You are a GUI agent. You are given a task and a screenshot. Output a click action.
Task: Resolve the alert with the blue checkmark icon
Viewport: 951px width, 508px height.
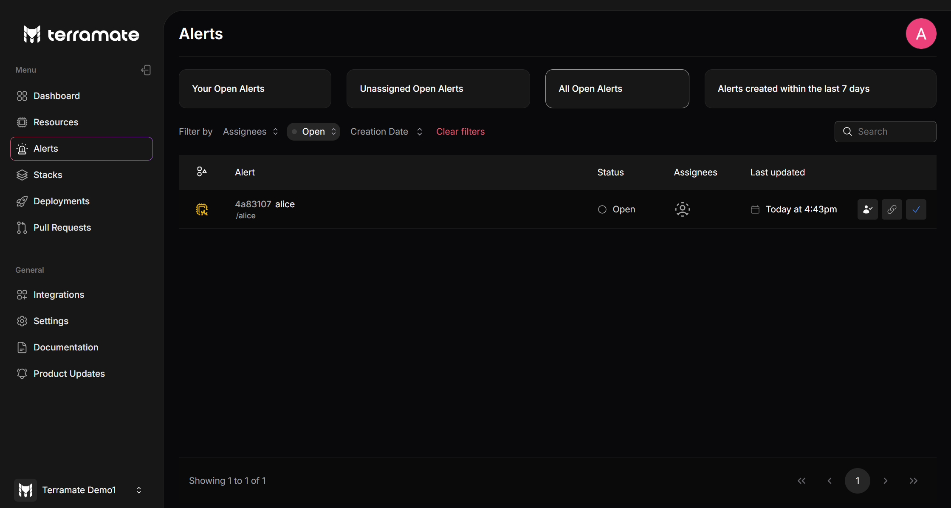916,209
